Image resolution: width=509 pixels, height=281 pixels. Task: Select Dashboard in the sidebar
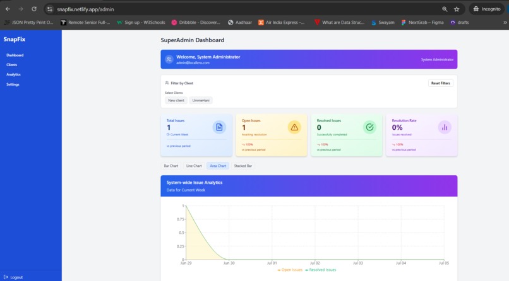[15, 55]
